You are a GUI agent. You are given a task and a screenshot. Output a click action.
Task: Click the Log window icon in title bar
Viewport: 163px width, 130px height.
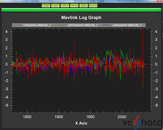click(1, 1)
